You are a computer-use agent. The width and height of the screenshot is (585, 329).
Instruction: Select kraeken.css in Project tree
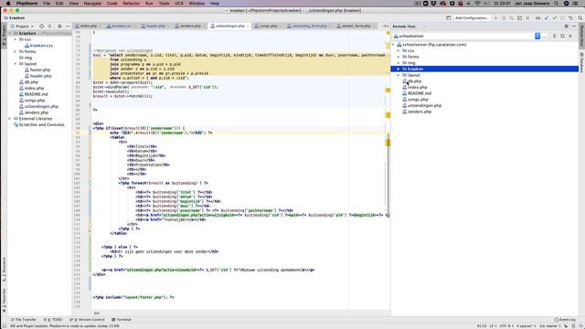tap(41, 46)
